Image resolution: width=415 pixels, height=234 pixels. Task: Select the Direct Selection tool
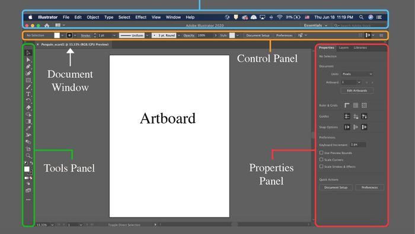tap(28, 60)
